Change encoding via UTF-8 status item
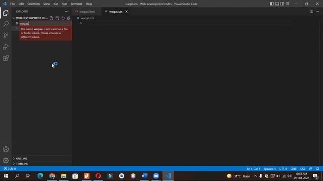Viewport: 323px width, 181px height. [283, 169]
